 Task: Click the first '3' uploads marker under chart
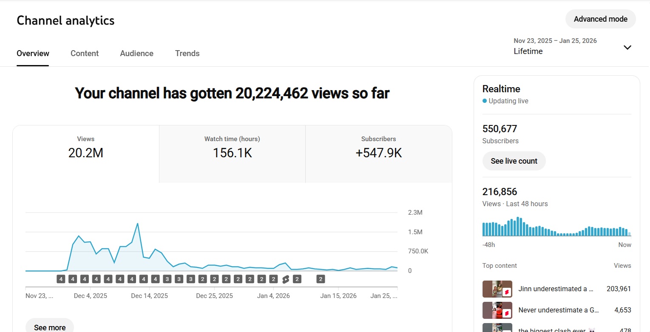coord(167,279)
